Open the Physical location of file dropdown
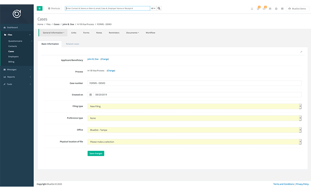 click(x=194, y=142)
